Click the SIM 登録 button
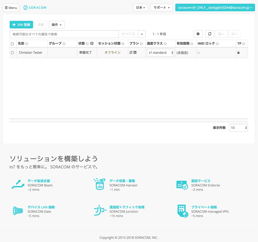The height and width of the screenshot is (242, 258). click(21, 25)
